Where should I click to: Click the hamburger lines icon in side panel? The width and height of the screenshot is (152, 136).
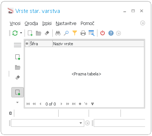tap(18, 45)
